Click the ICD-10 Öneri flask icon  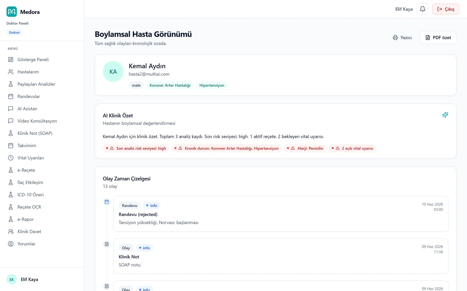pos(11,195)
